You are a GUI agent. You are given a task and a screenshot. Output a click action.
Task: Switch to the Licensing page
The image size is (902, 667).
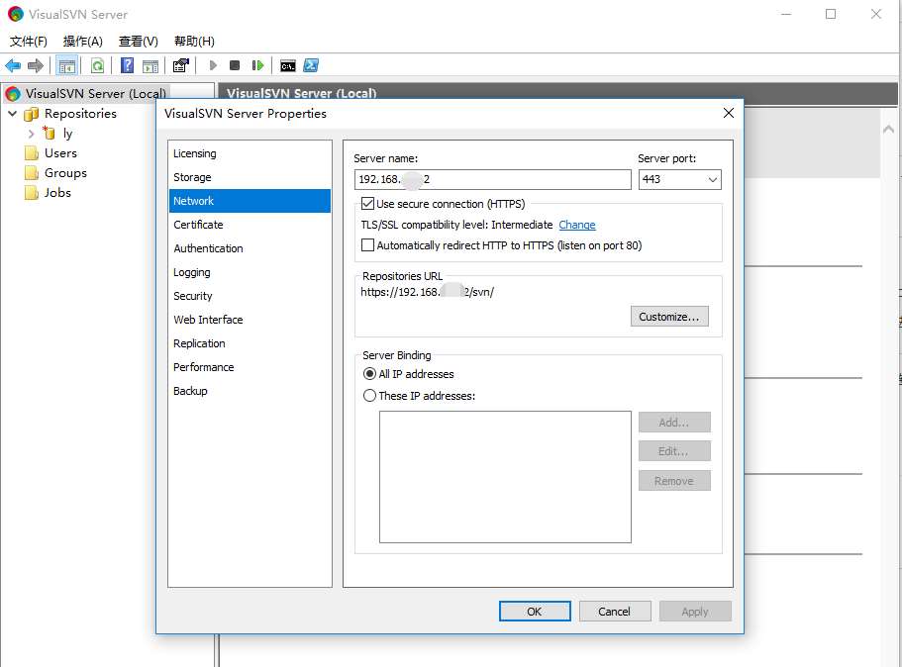[x=250, y=153]
